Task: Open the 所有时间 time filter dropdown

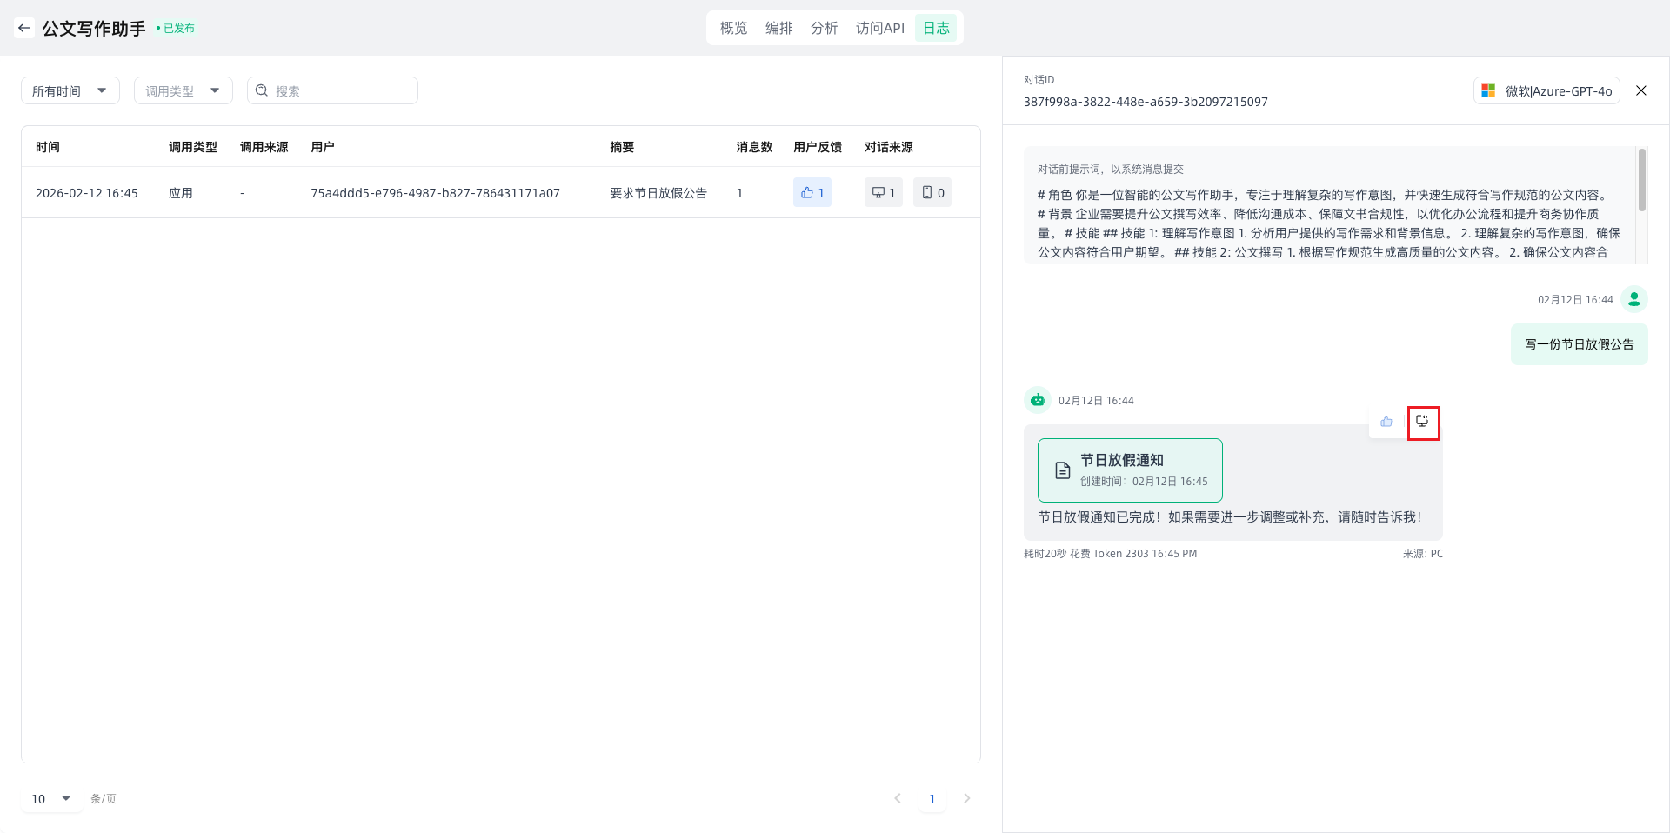Action: point(70,90)
